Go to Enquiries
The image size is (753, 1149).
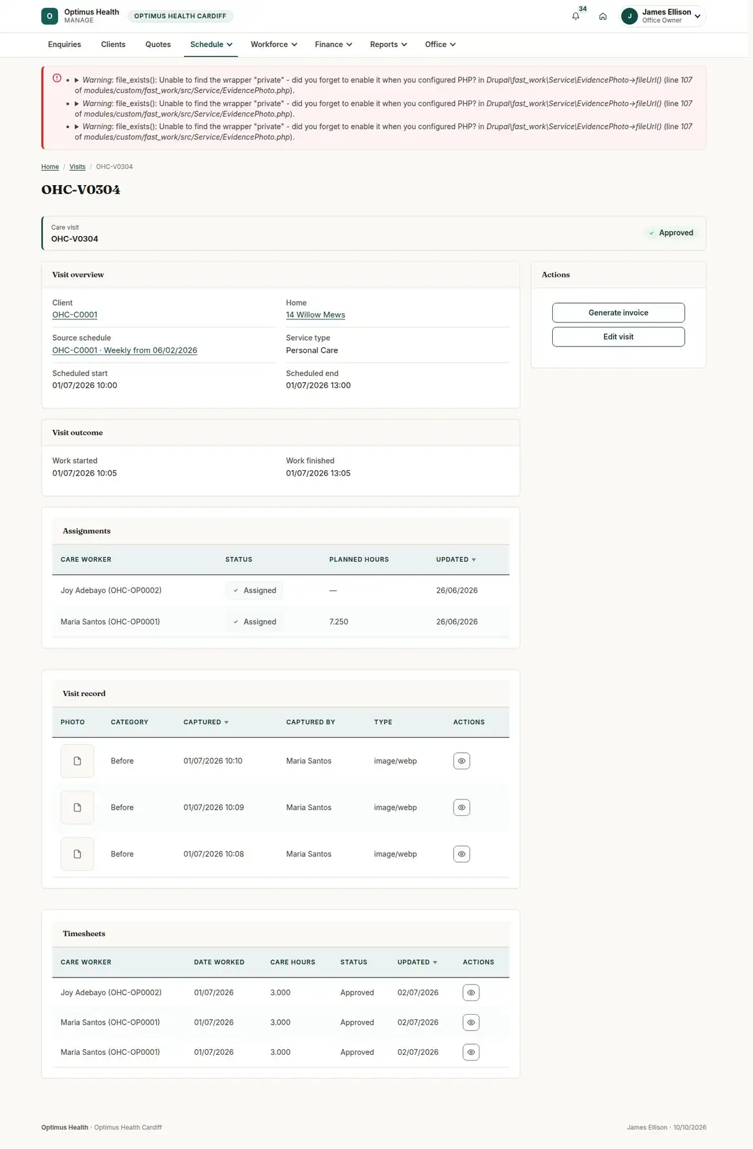(65, 45)
